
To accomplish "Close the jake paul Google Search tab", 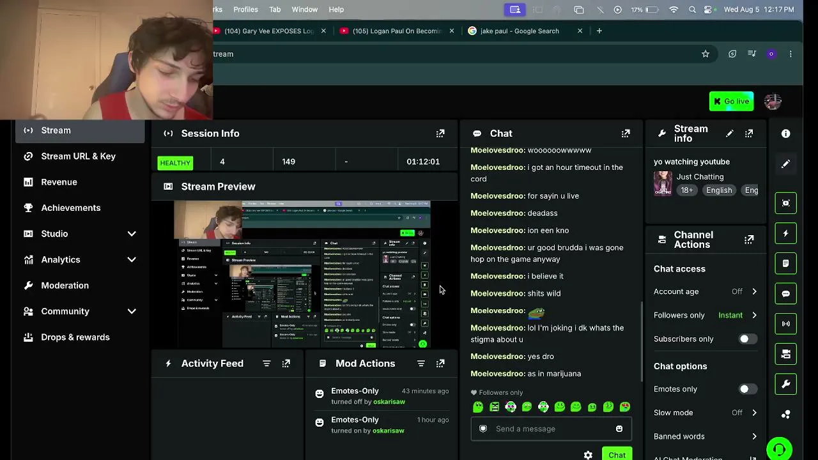I will [x=580, y=31].
